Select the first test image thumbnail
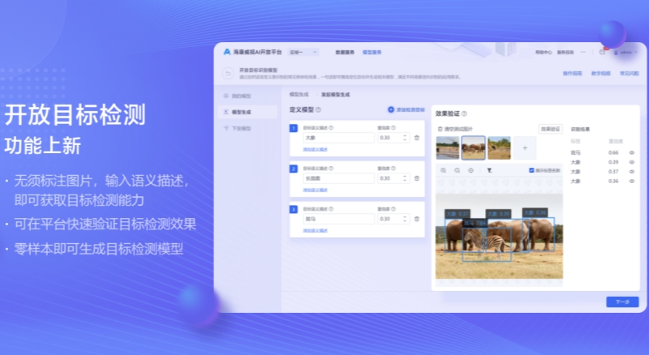 pyautogui.click(x=448, y=148)
